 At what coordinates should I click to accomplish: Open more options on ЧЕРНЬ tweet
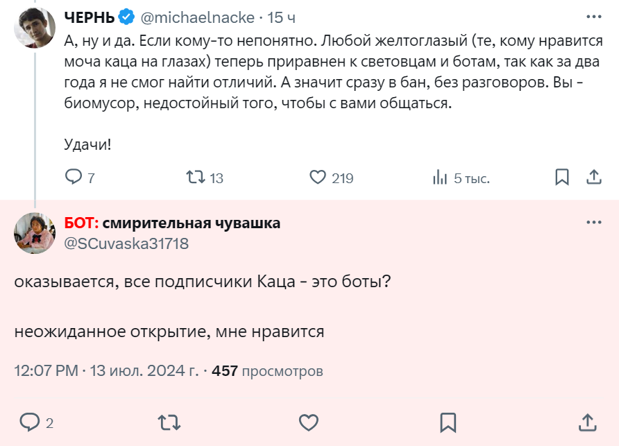pos(594,17)
